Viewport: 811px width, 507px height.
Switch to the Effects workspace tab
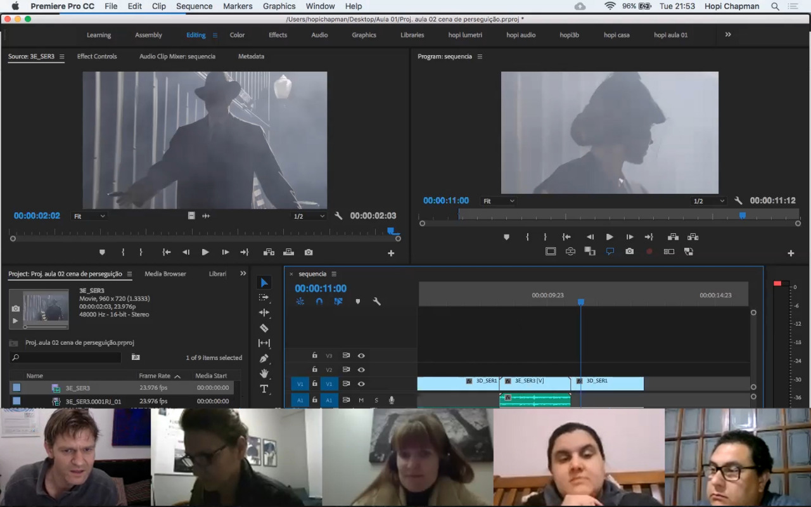[278, 35]
